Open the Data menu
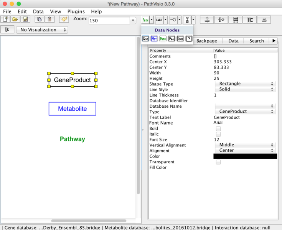This screenshot has height=230, width=282. [38, 11]
